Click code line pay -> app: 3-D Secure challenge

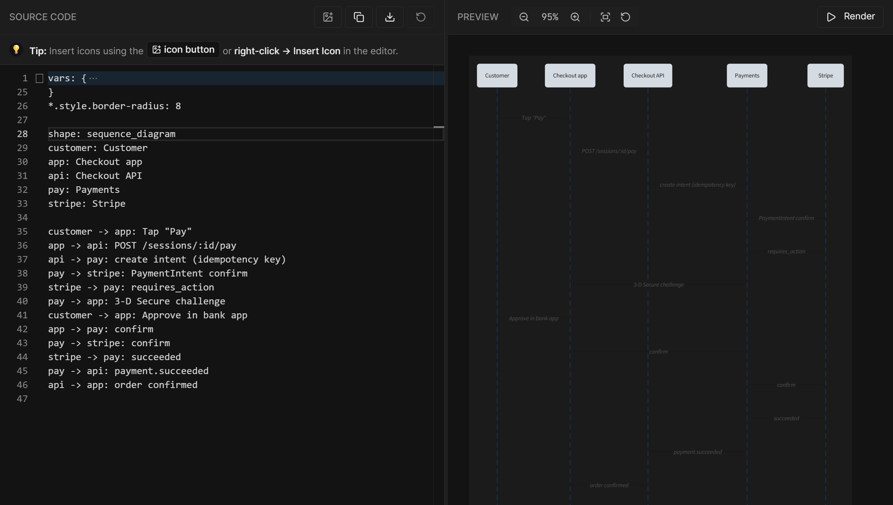coord(136,301)
